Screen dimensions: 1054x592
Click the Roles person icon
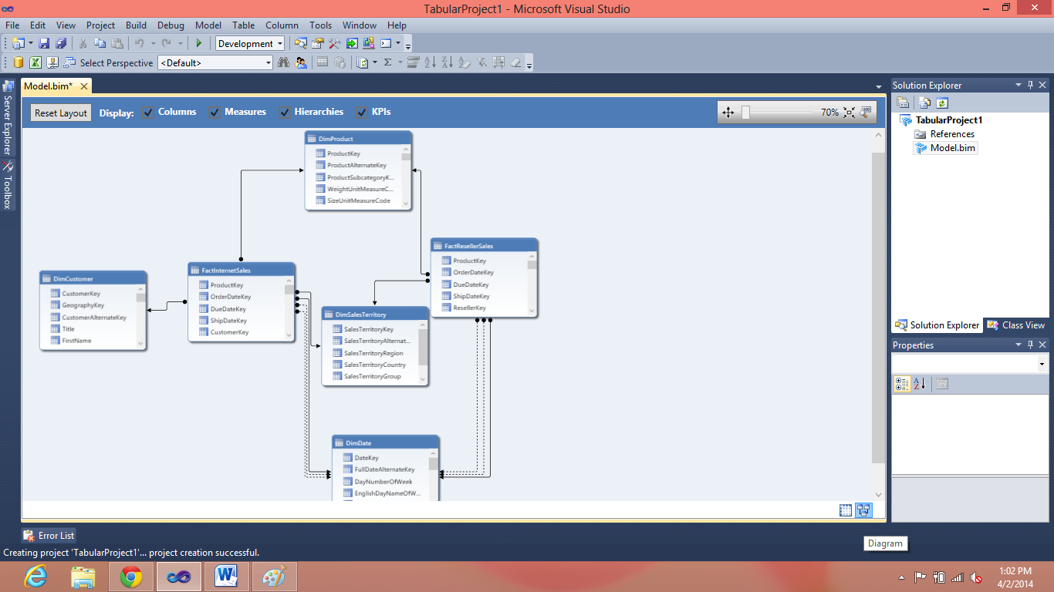tap(301, 62)
